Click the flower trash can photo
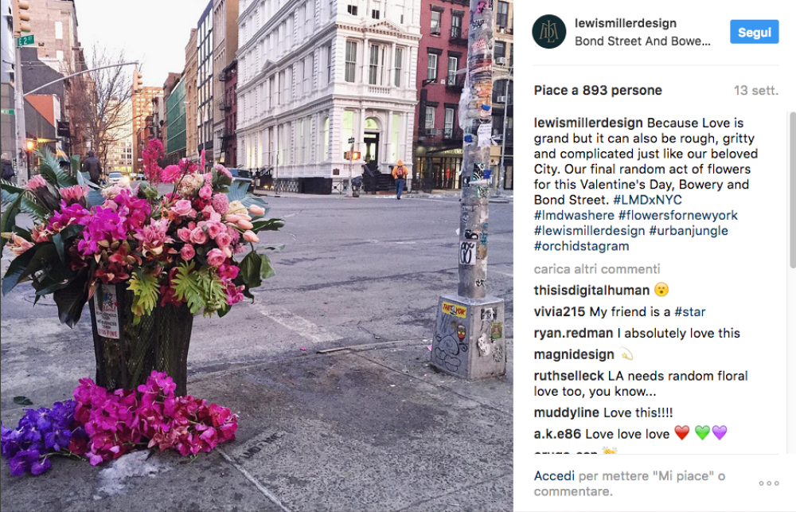Viewport: 796px width, 512px height. click(256, 256)
